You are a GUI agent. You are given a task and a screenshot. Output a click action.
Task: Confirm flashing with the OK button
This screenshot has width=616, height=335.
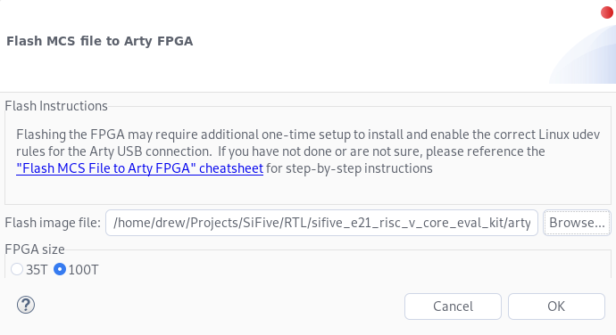tap(556, 306)
